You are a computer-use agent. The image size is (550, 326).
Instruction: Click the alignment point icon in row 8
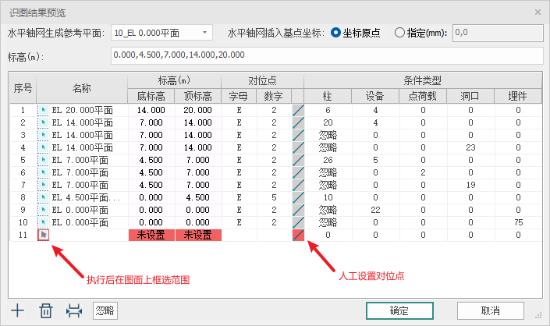[296, 197]
